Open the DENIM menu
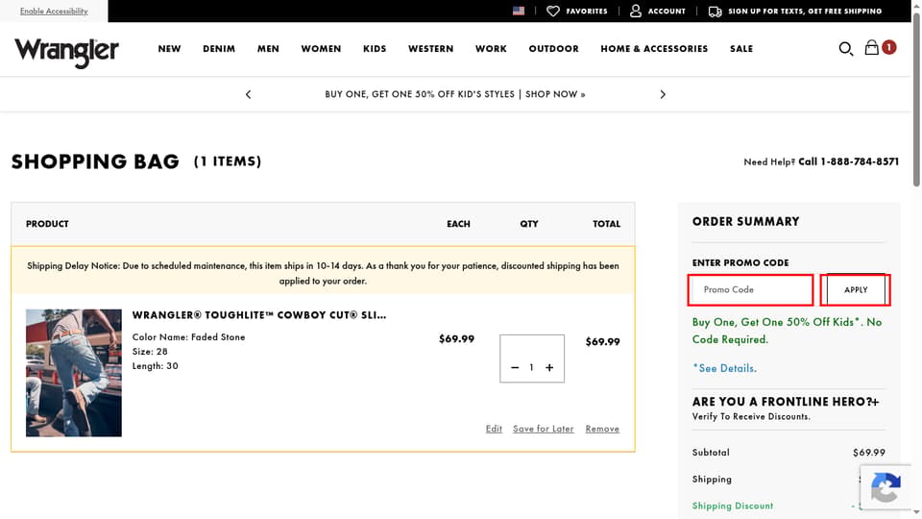The height and width of the screenshot is (519, 922). point(219,49)
